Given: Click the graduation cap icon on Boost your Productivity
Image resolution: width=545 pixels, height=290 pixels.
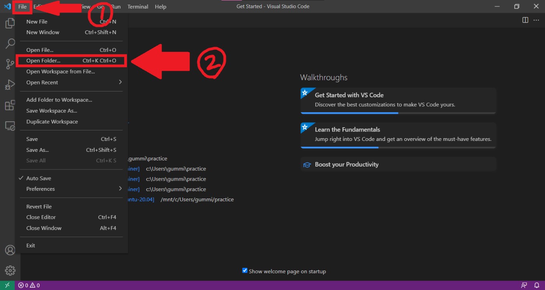Looking at the screenshot, I should coord(307,165).
